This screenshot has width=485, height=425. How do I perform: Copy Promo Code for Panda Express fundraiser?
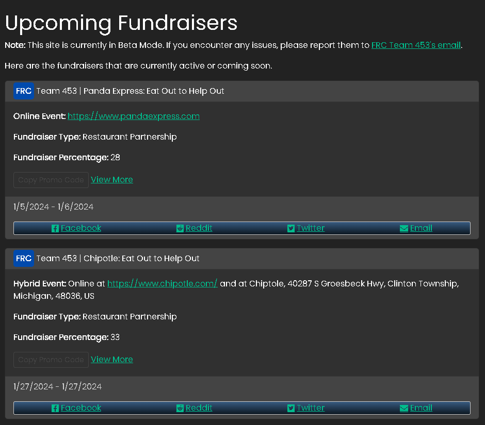click(x=51, y=180)
